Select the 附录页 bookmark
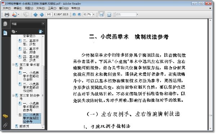Screen dimensions: 216x134 (24, 126)
